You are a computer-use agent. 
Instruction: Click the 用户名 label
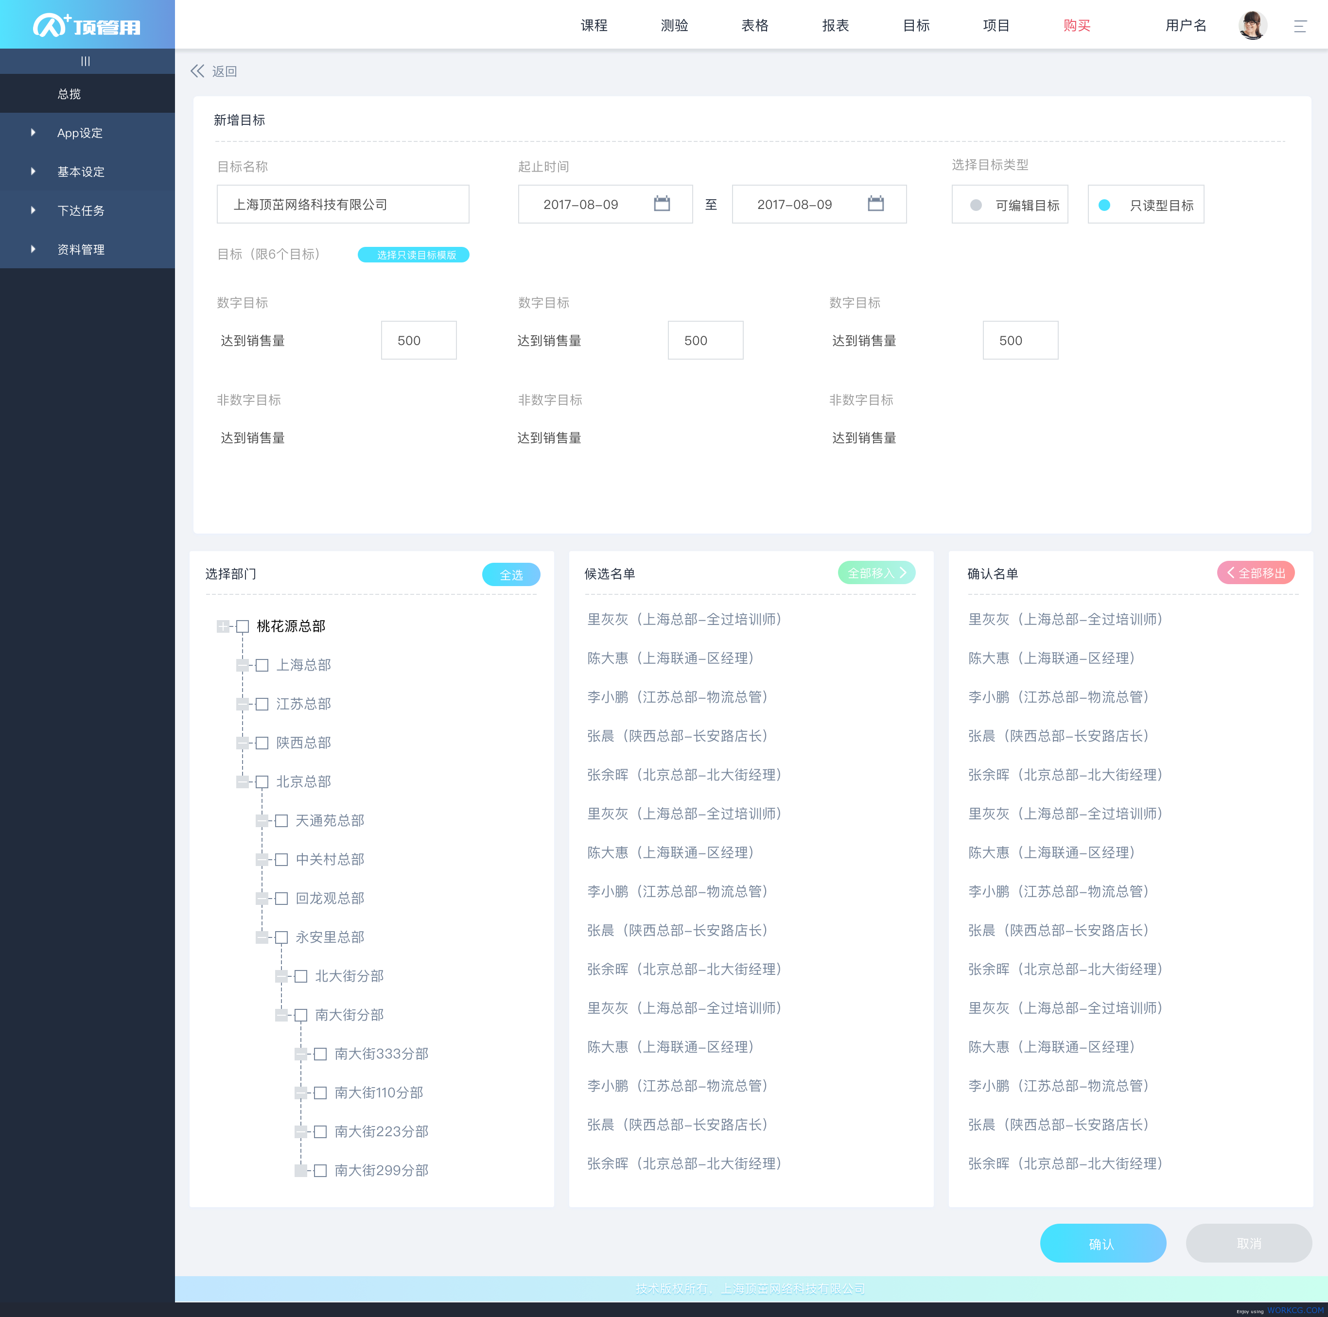1186,25
